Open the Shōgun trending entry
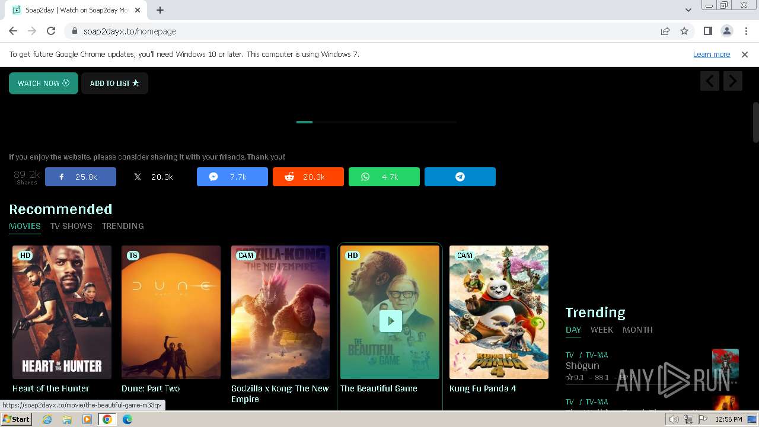 click(x=582, y=366)
